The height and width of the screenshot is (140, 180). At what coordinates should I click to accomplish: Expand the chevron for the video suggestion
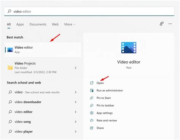click(x=76, y=92)
